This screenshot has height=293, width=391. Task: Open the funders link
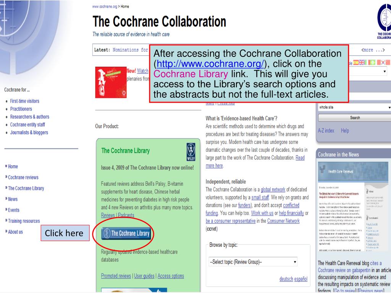pos(244,205)
